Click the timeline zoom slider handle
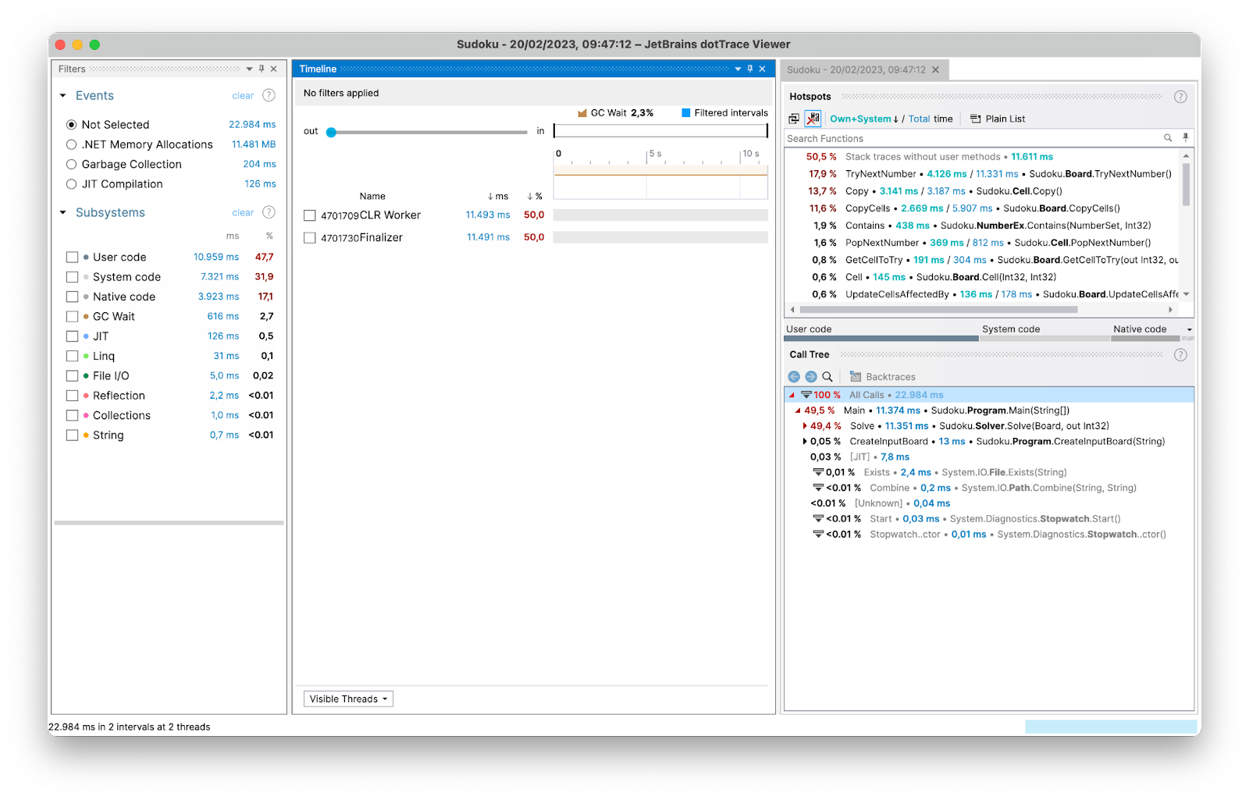Viewport: 1249px width, 800px height. (331, 132)
